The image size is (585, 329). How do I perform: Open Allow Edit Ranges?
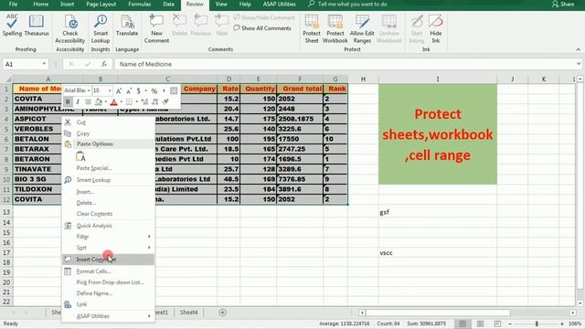point(362,29)
